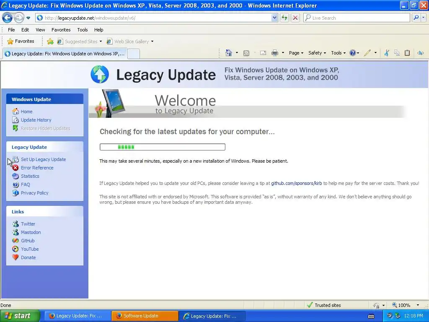Open the Suggested Sites dropdown

pyautogui.click(x=79, y=42)
